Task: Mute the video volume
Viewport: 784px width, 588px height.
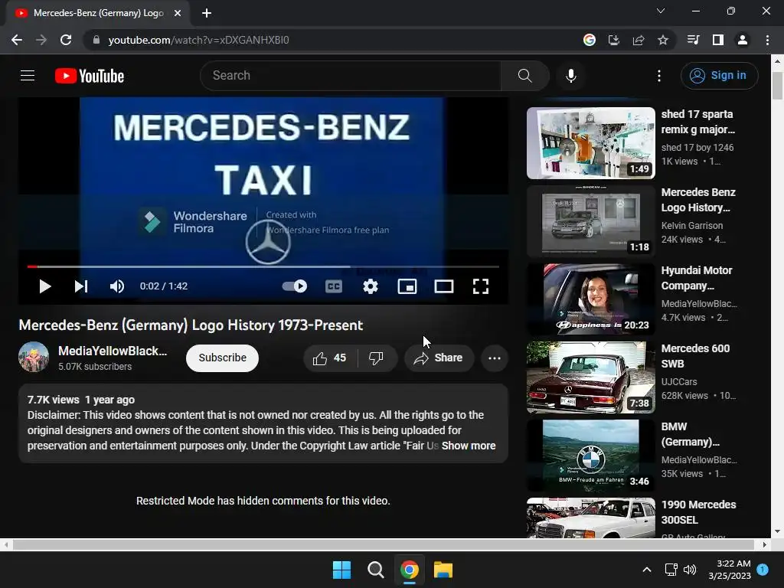Action: [x=117, y=286]
